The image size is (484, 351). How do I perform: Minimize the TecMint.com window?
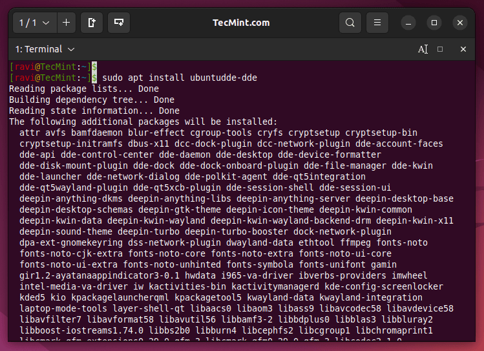[x=408, y=23]
